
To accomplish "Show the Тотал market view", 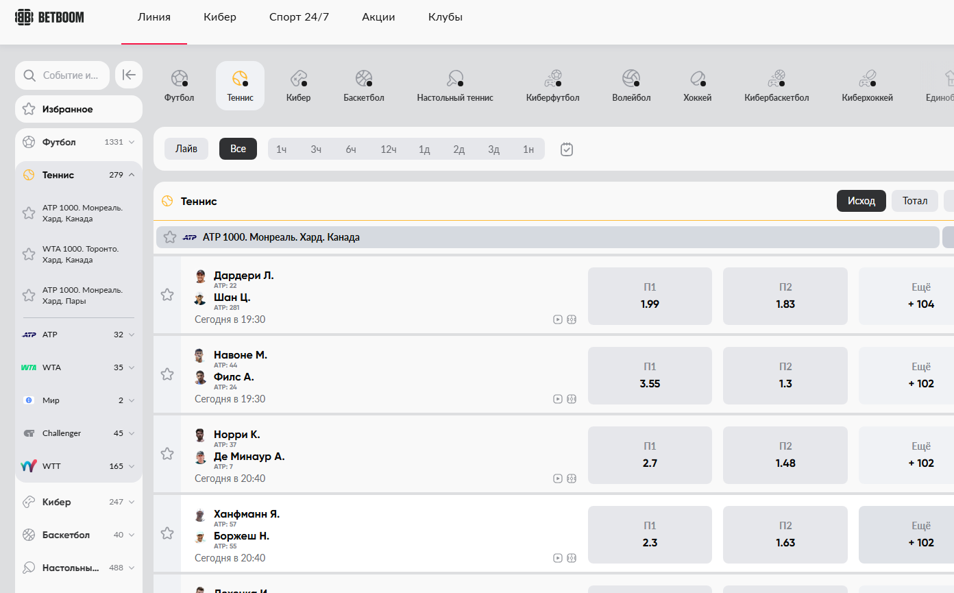I will point(915,201).
